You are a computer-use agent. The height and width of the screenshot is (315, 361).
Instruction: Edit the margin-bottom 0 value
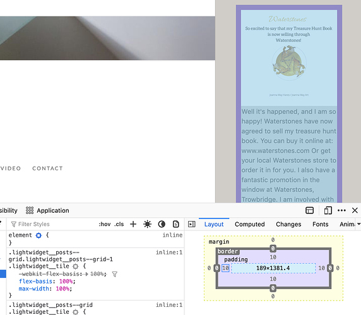coord(273,296)
